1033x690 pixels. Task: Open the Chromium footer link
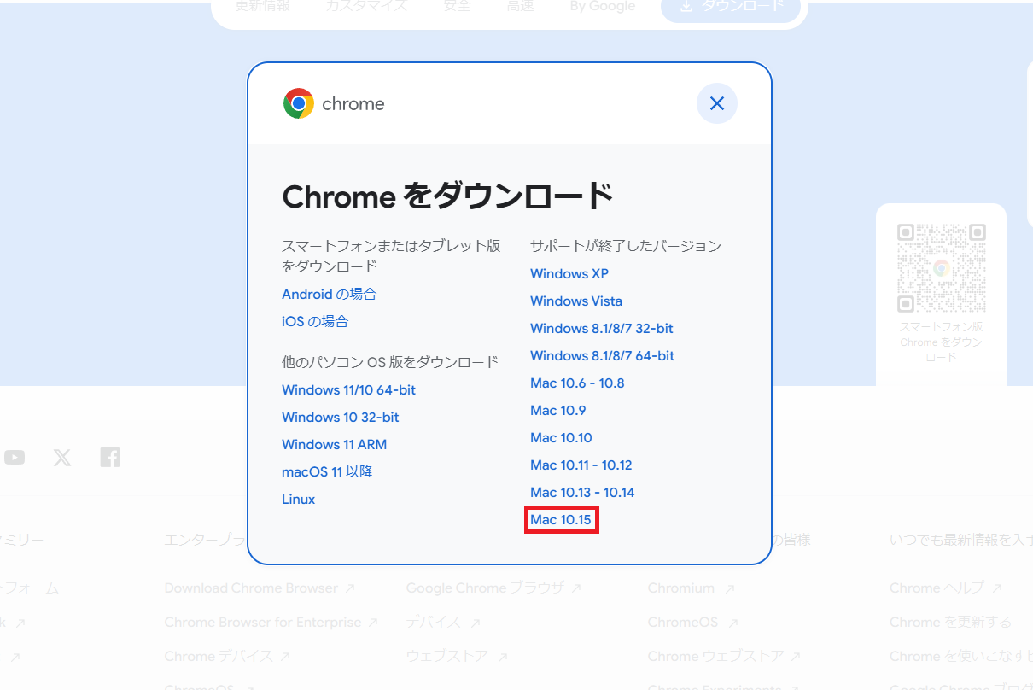pyautogui.click(x=692, y=588)
